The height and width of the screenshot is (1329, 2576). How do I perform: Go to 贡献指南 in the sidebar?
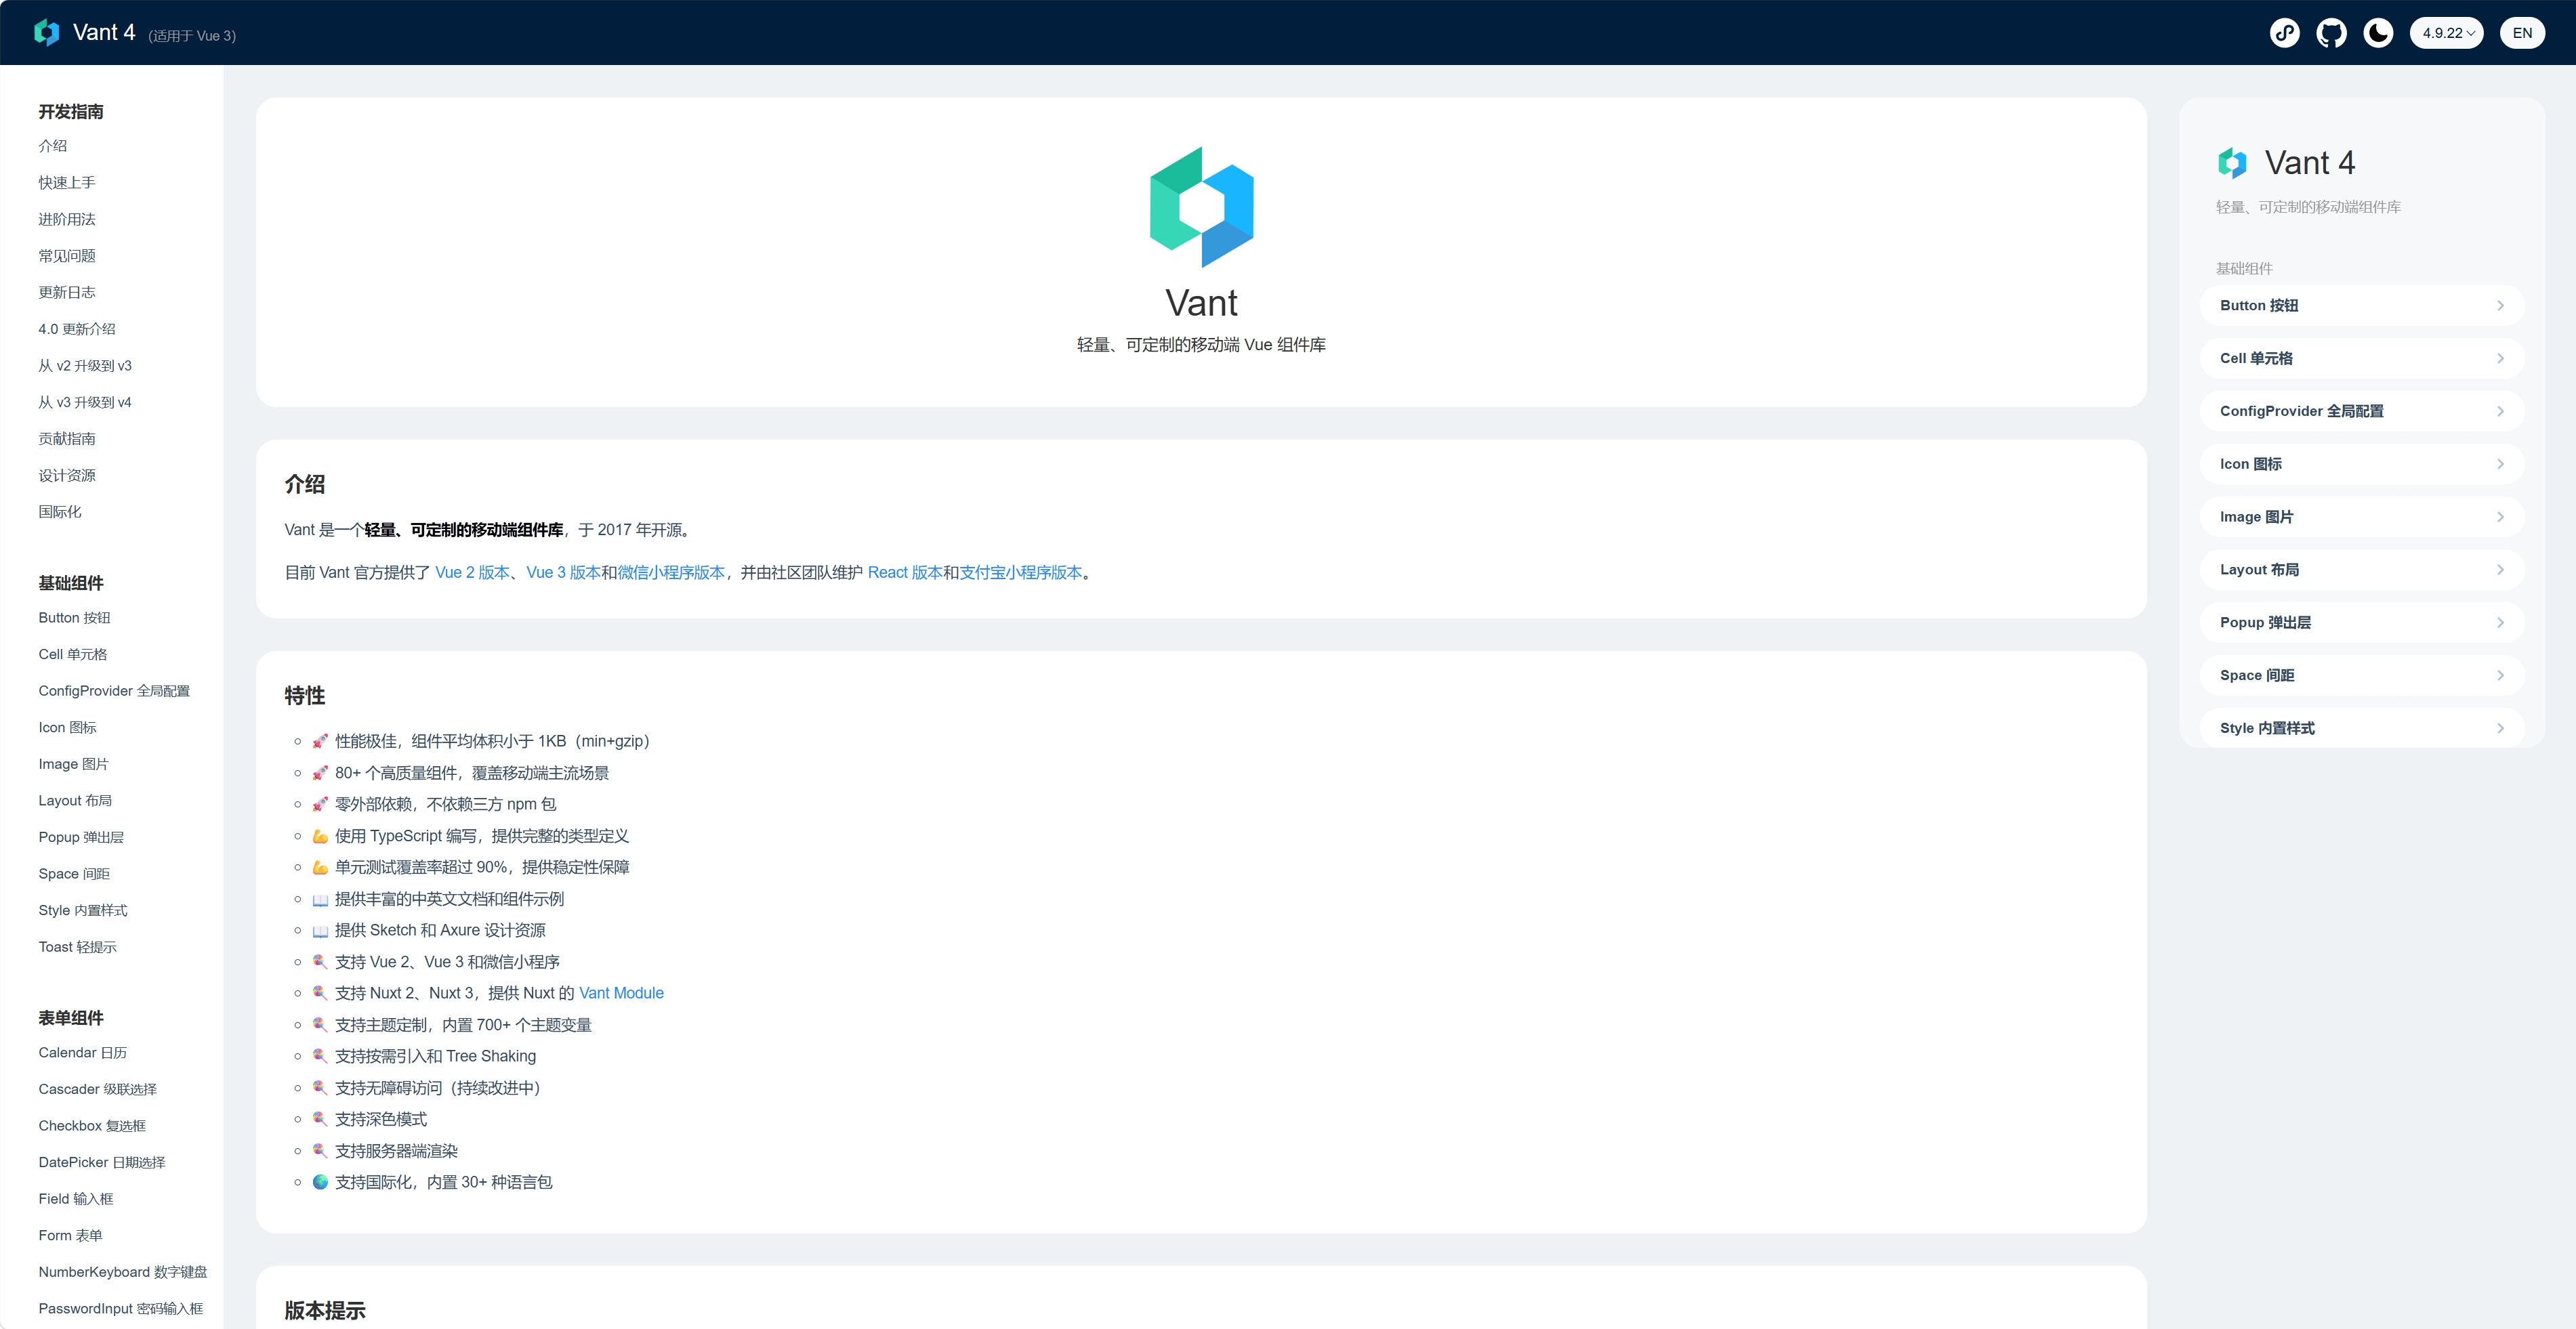tap(67, 439)
